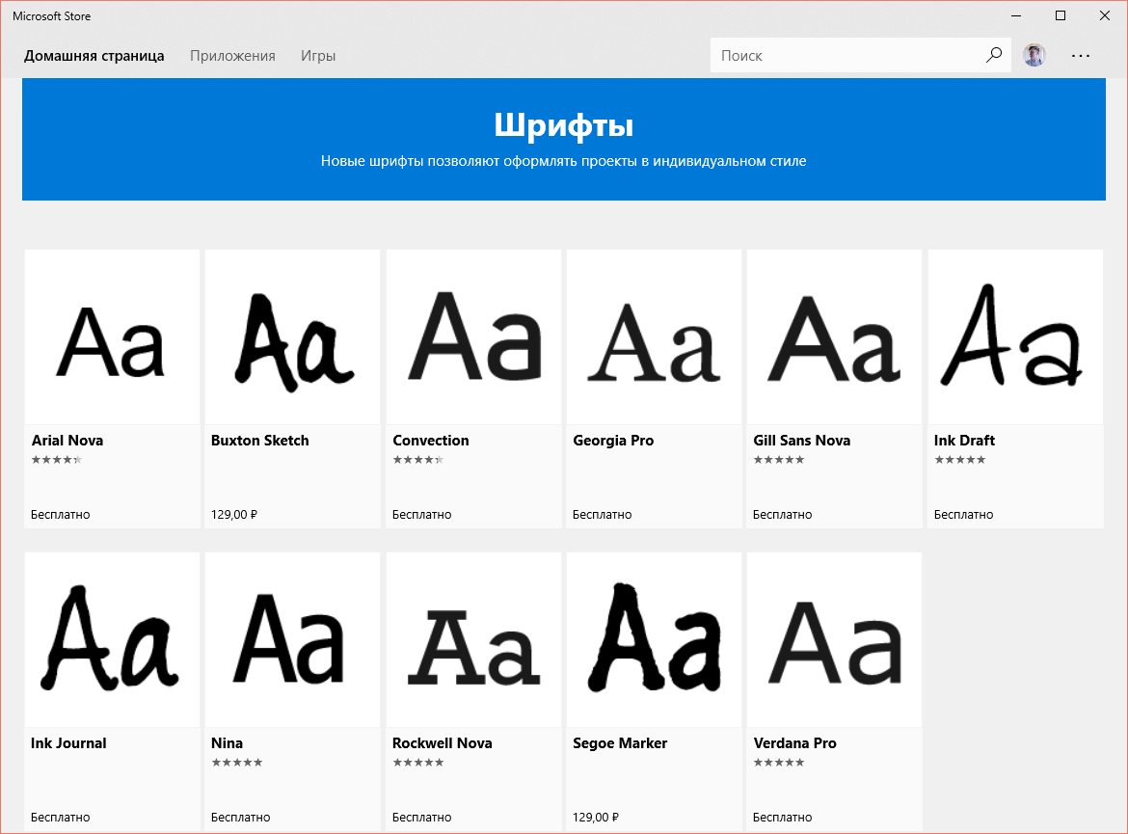
Task: Click Convection's star rating
Action: coord(418,460)
